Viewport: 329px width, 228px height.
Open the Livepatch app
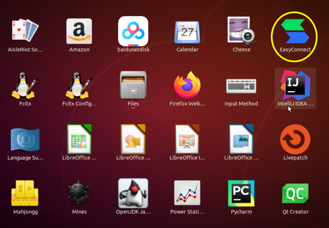(x=295, y=139)
